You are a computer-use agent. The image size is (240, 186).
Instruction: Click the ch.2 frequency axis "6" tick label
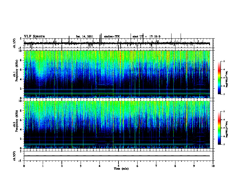pyautogui.click(x=21, y=120)
